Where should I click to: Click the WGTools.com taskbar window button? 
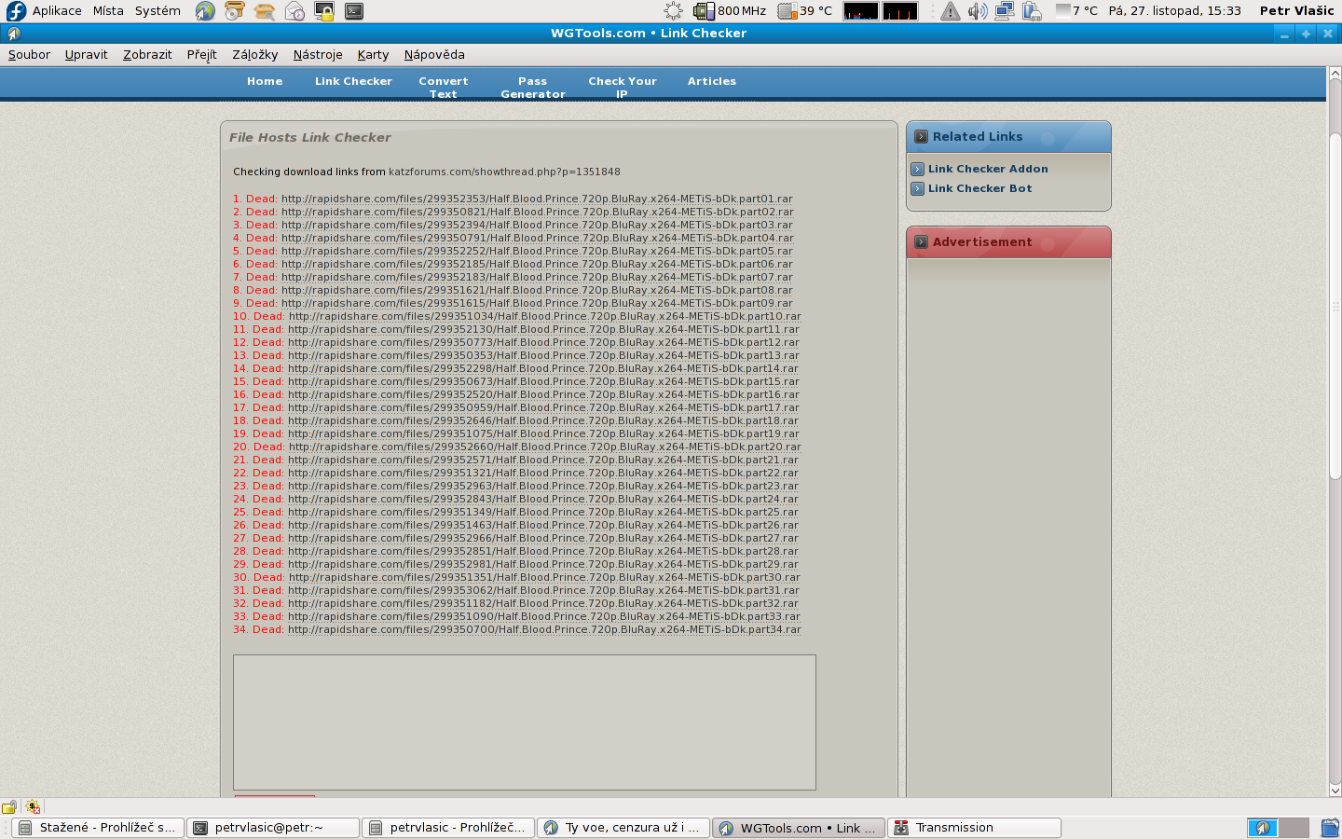[x=799, y=828]
